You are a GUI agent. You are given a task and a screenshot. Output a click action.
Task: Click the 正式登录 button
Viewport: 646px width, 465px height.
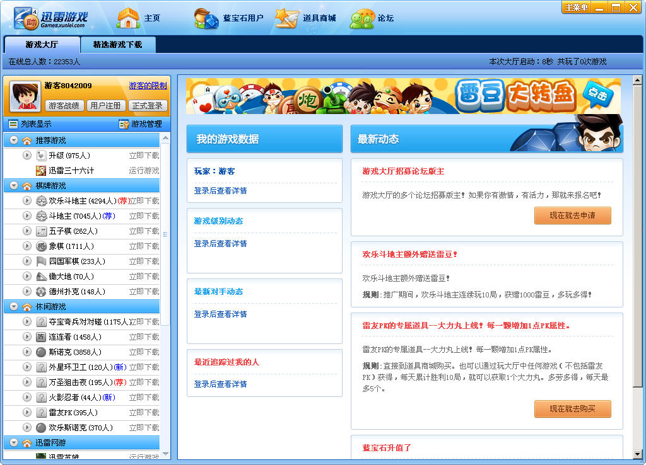click(x=148, y=106)
